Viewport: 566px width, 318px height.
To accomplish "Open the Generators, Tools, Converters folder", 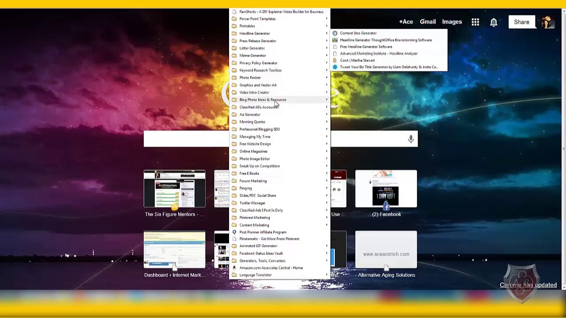I will pyautogui.click(x=279, y=261).
